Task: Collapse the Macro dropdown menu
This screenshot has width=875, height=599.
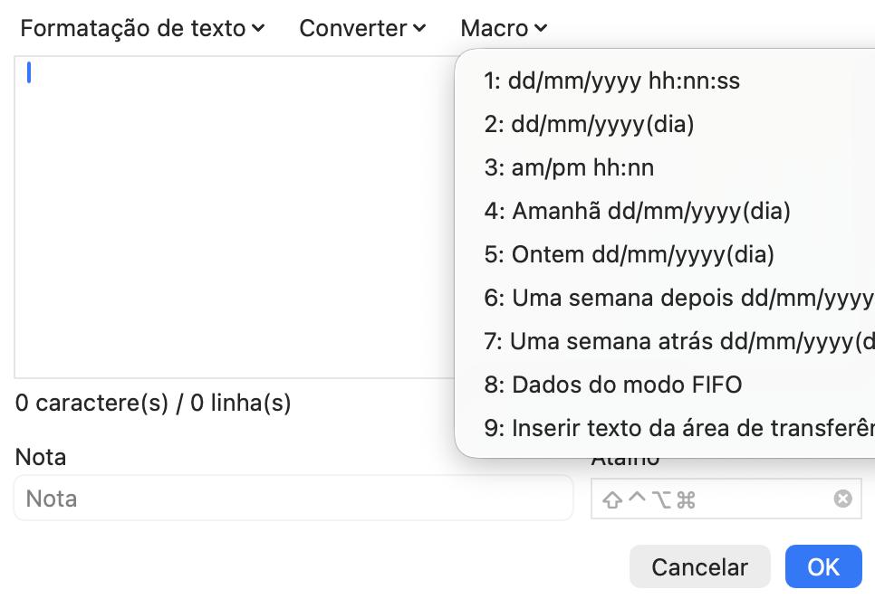Action: 504,28
